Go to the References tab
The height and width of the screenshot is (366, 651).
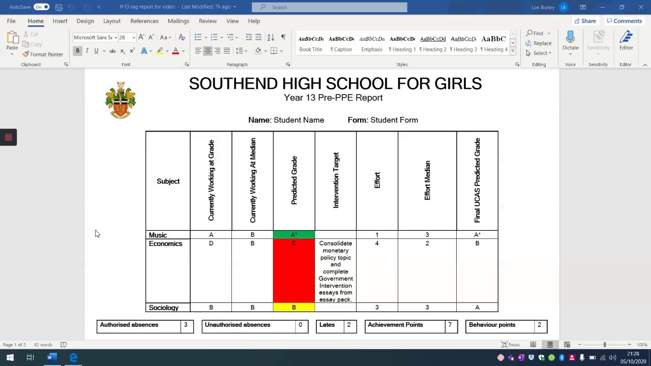click(x=144, y=21)
